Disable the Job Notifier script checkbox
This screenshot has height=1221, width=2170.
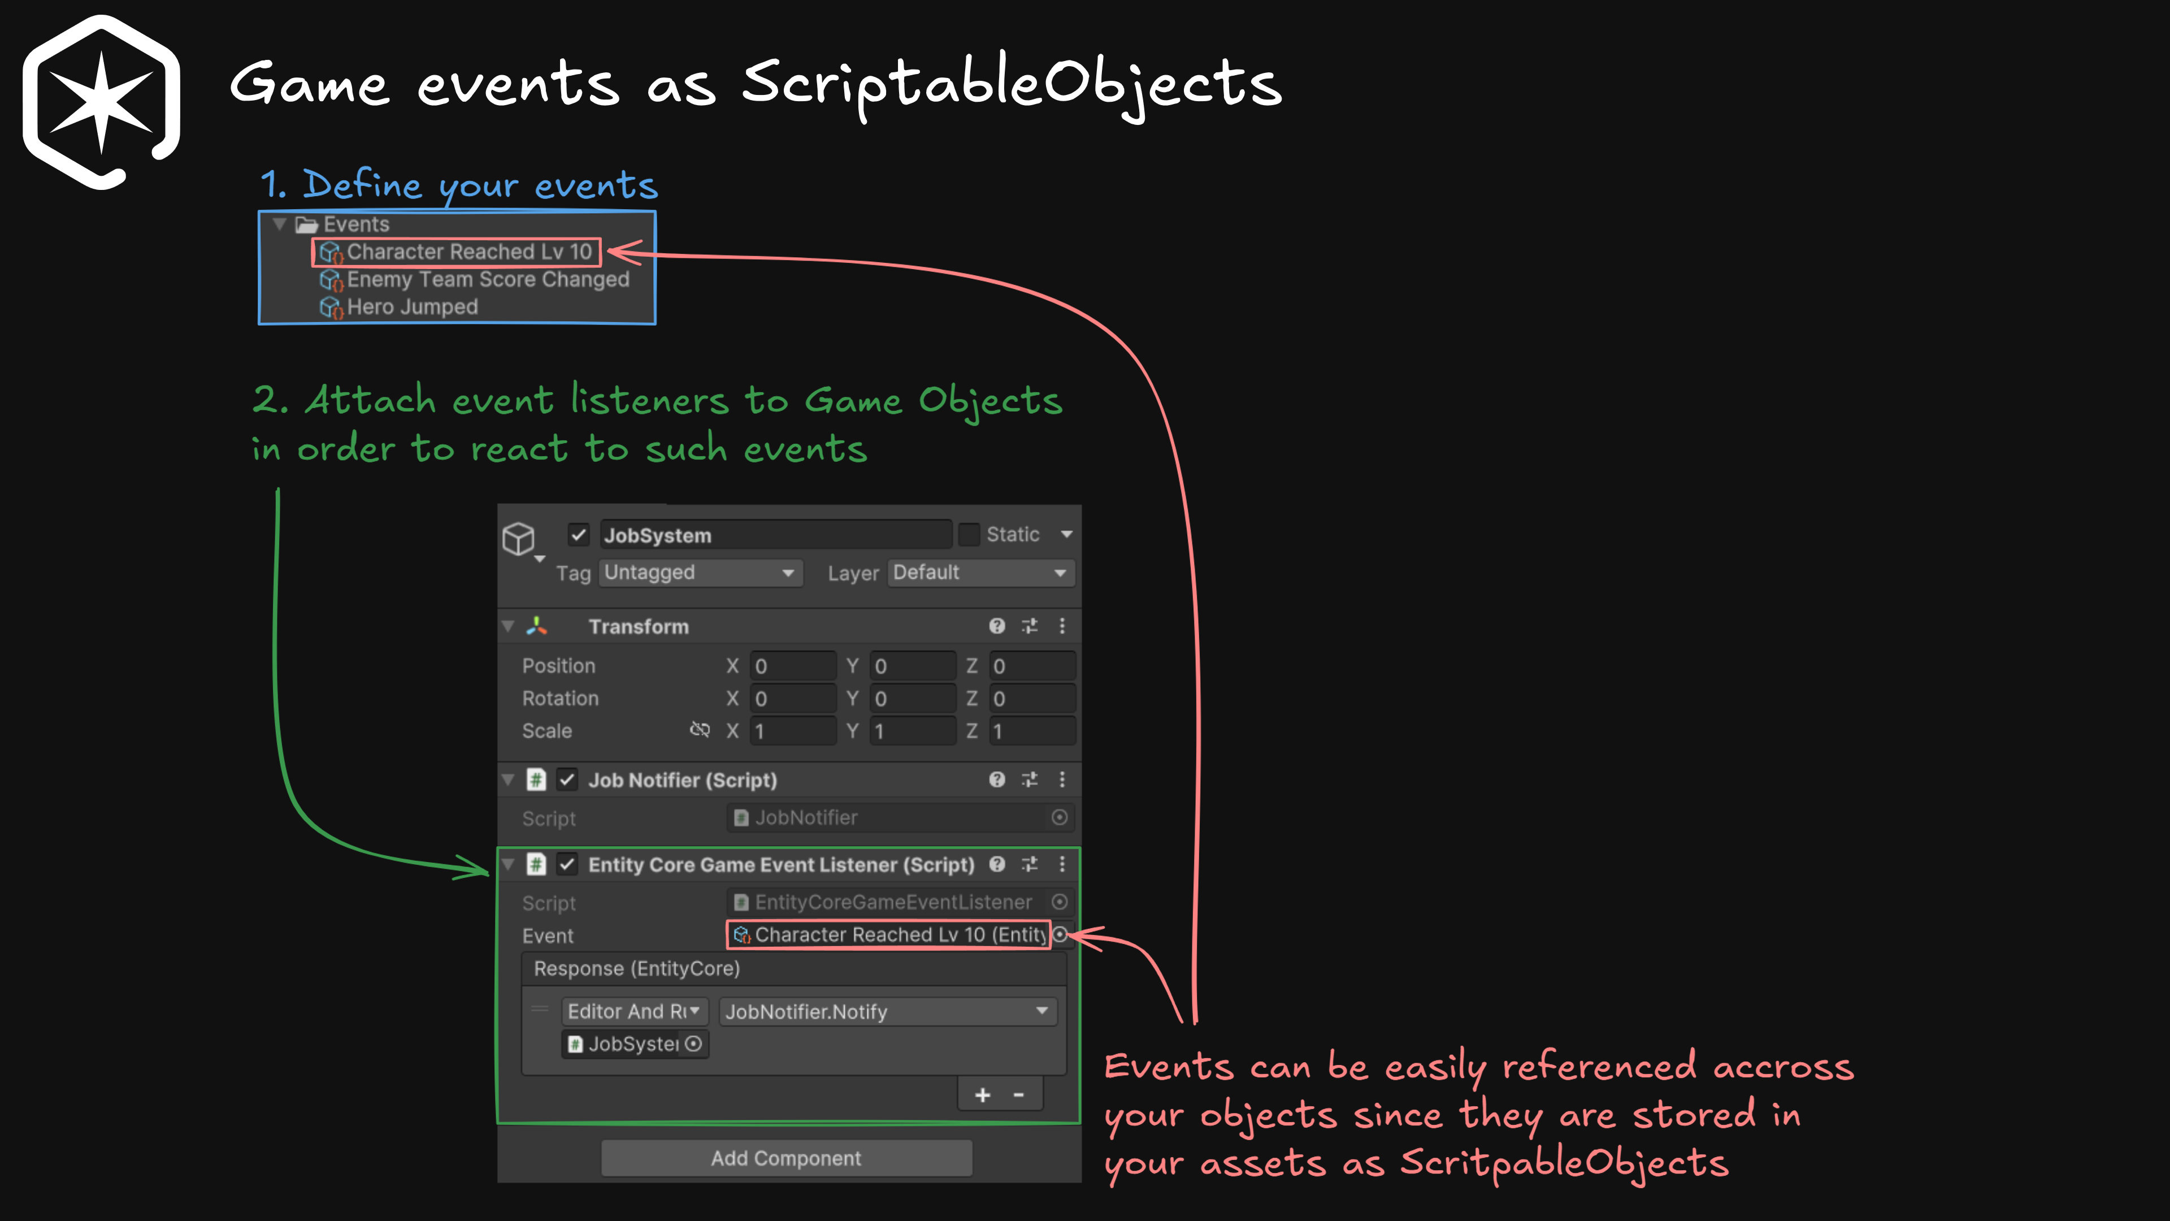[x=567, y=780]
